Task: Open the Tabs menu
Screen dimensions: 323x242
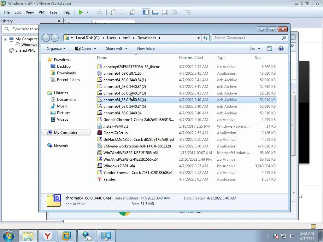Action: (53, 12)
